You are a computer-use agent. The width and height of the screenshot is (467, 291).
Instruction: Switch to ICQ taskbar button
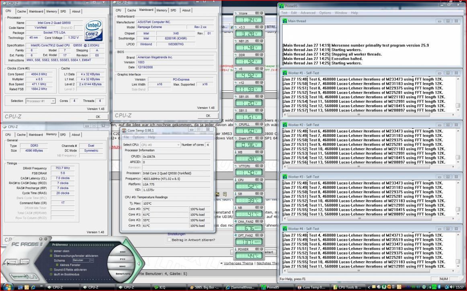(x=169, y=287)
